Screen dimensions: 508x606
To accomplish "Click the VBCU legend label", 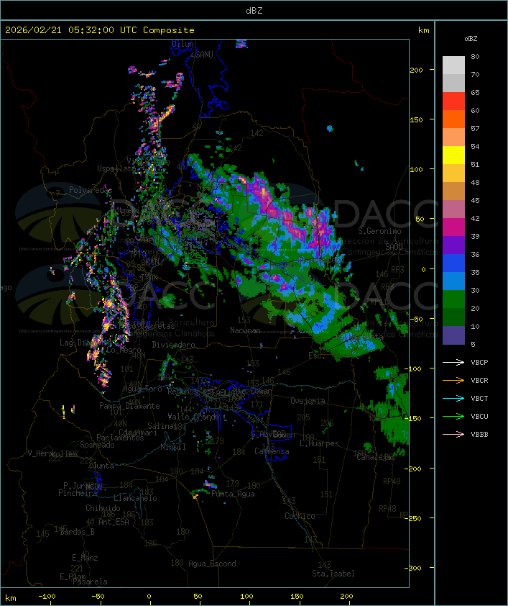I will tap(479, 416).
